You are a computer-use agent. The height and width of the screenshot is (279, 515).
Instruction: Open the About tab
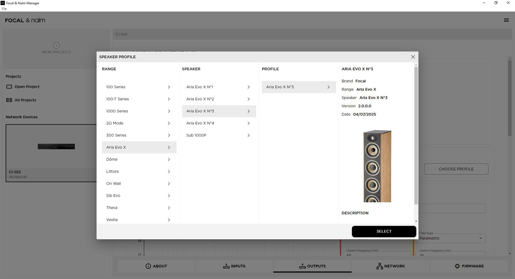(156, 266)
